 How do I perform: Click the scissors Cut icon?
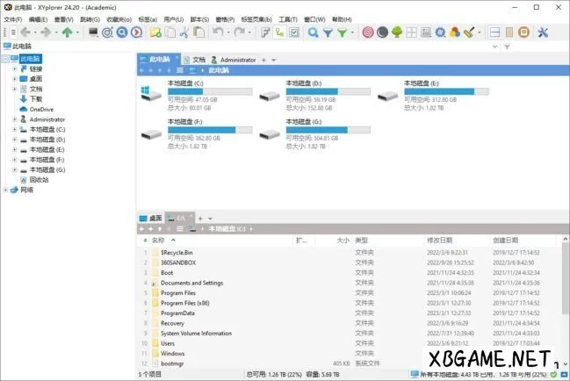tap(185, 32)
